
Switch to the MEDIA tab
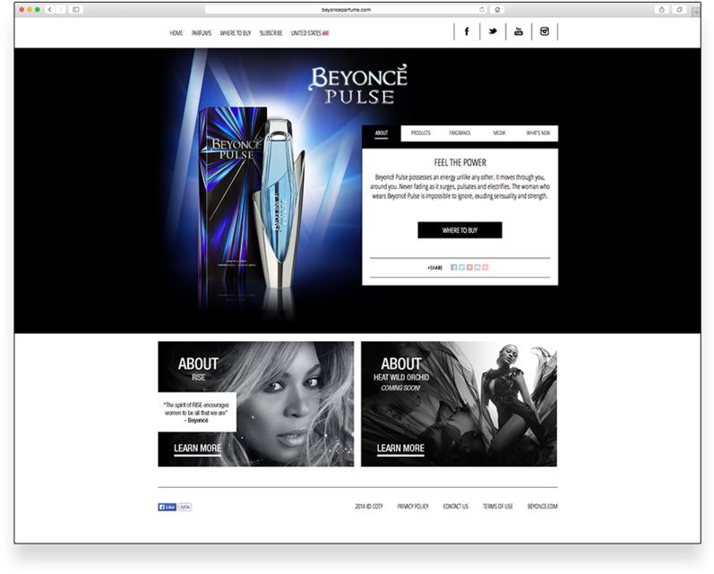tap(499, 133)
